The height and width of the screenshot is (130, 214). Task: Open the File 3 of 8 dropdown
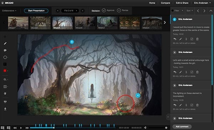70,11
